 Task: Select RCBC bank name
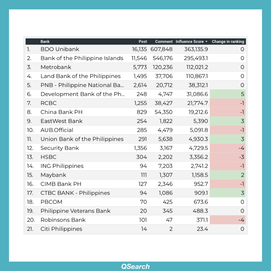(x=49, y=103)
